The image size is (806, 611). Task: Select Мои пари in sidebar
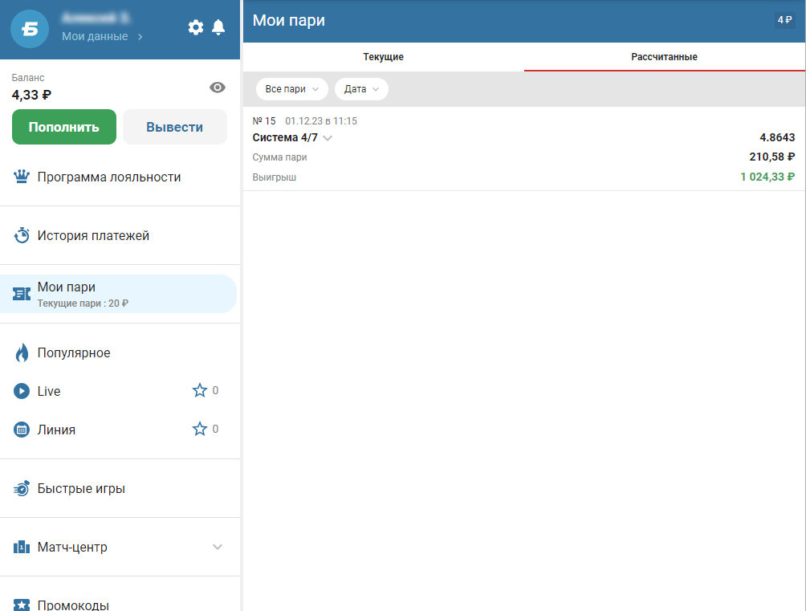pyautogui.click(x=118, y=294)
